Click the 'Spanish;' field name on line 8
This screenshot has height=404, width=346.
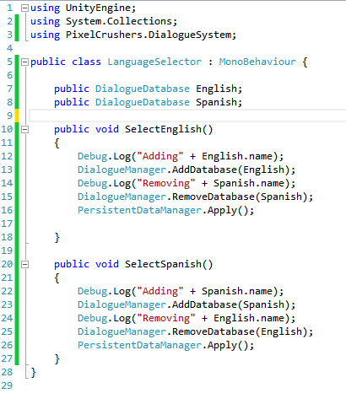click(219, 102)
